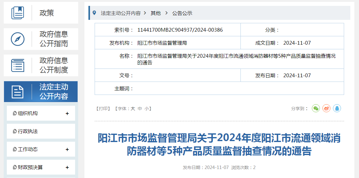
Task: Click the small icon beside 组织机构
Action: pos(15,113)
